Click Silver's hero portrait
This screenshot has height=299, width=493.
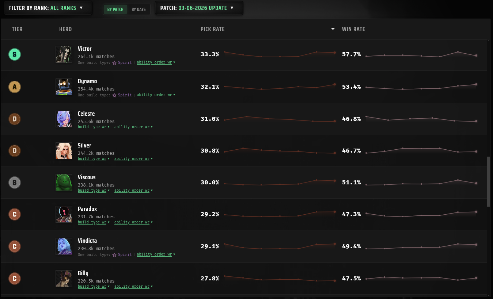click(x=64, y=151)
